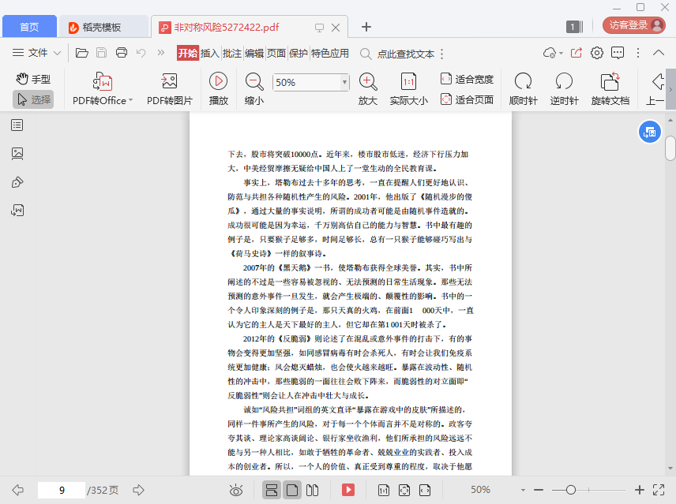
Task: Open status bar zoom percentage dropdown
Action: click(x=523, y=491)
